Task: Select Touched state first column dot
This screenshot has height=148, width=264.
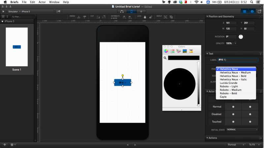Action: 233,122
